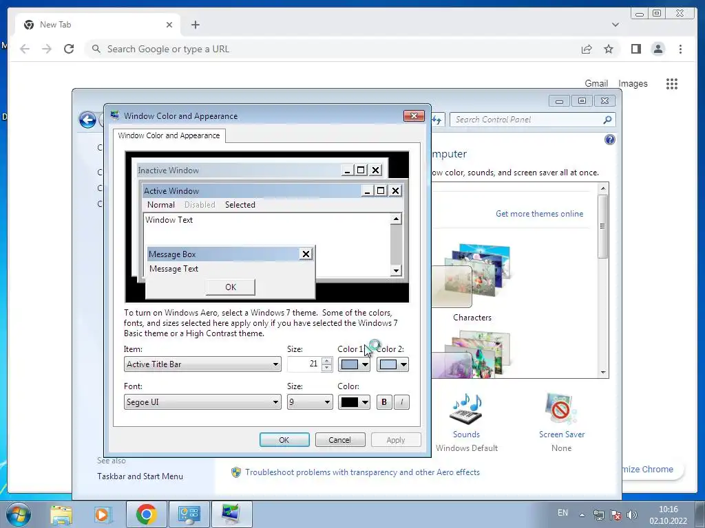Click OK in Window Color and Appearance dialog
The height and width of the screenshot is (528, 705).
click(x=284, y=440)
